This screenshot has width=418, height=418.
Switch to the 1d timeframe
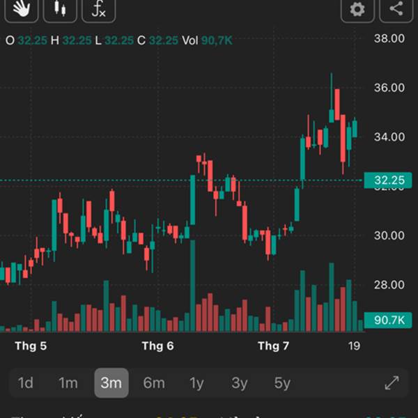point(26,382)
